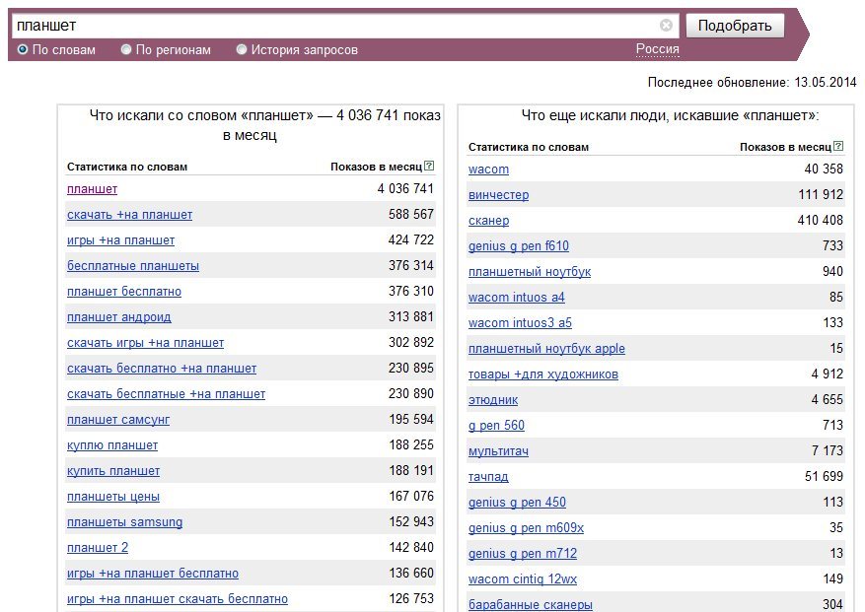Open the 'планшет андроид' keyword link

118,317
